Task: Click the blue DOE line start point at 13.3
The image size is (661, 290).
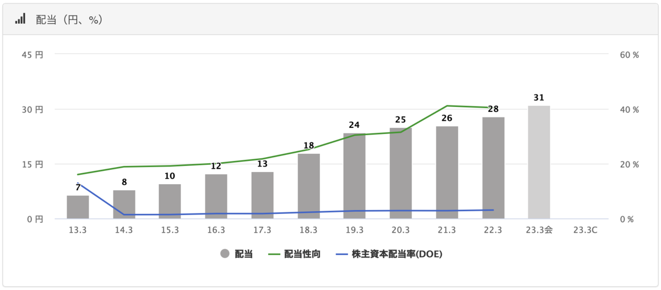Action: coord(78,183)
